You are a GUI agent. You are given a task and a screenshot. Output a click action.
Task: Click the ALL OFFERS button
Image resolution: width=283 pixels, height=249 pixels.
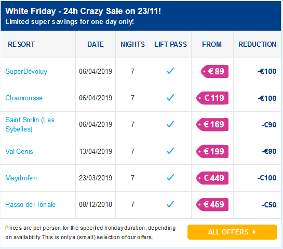(232, 232)
